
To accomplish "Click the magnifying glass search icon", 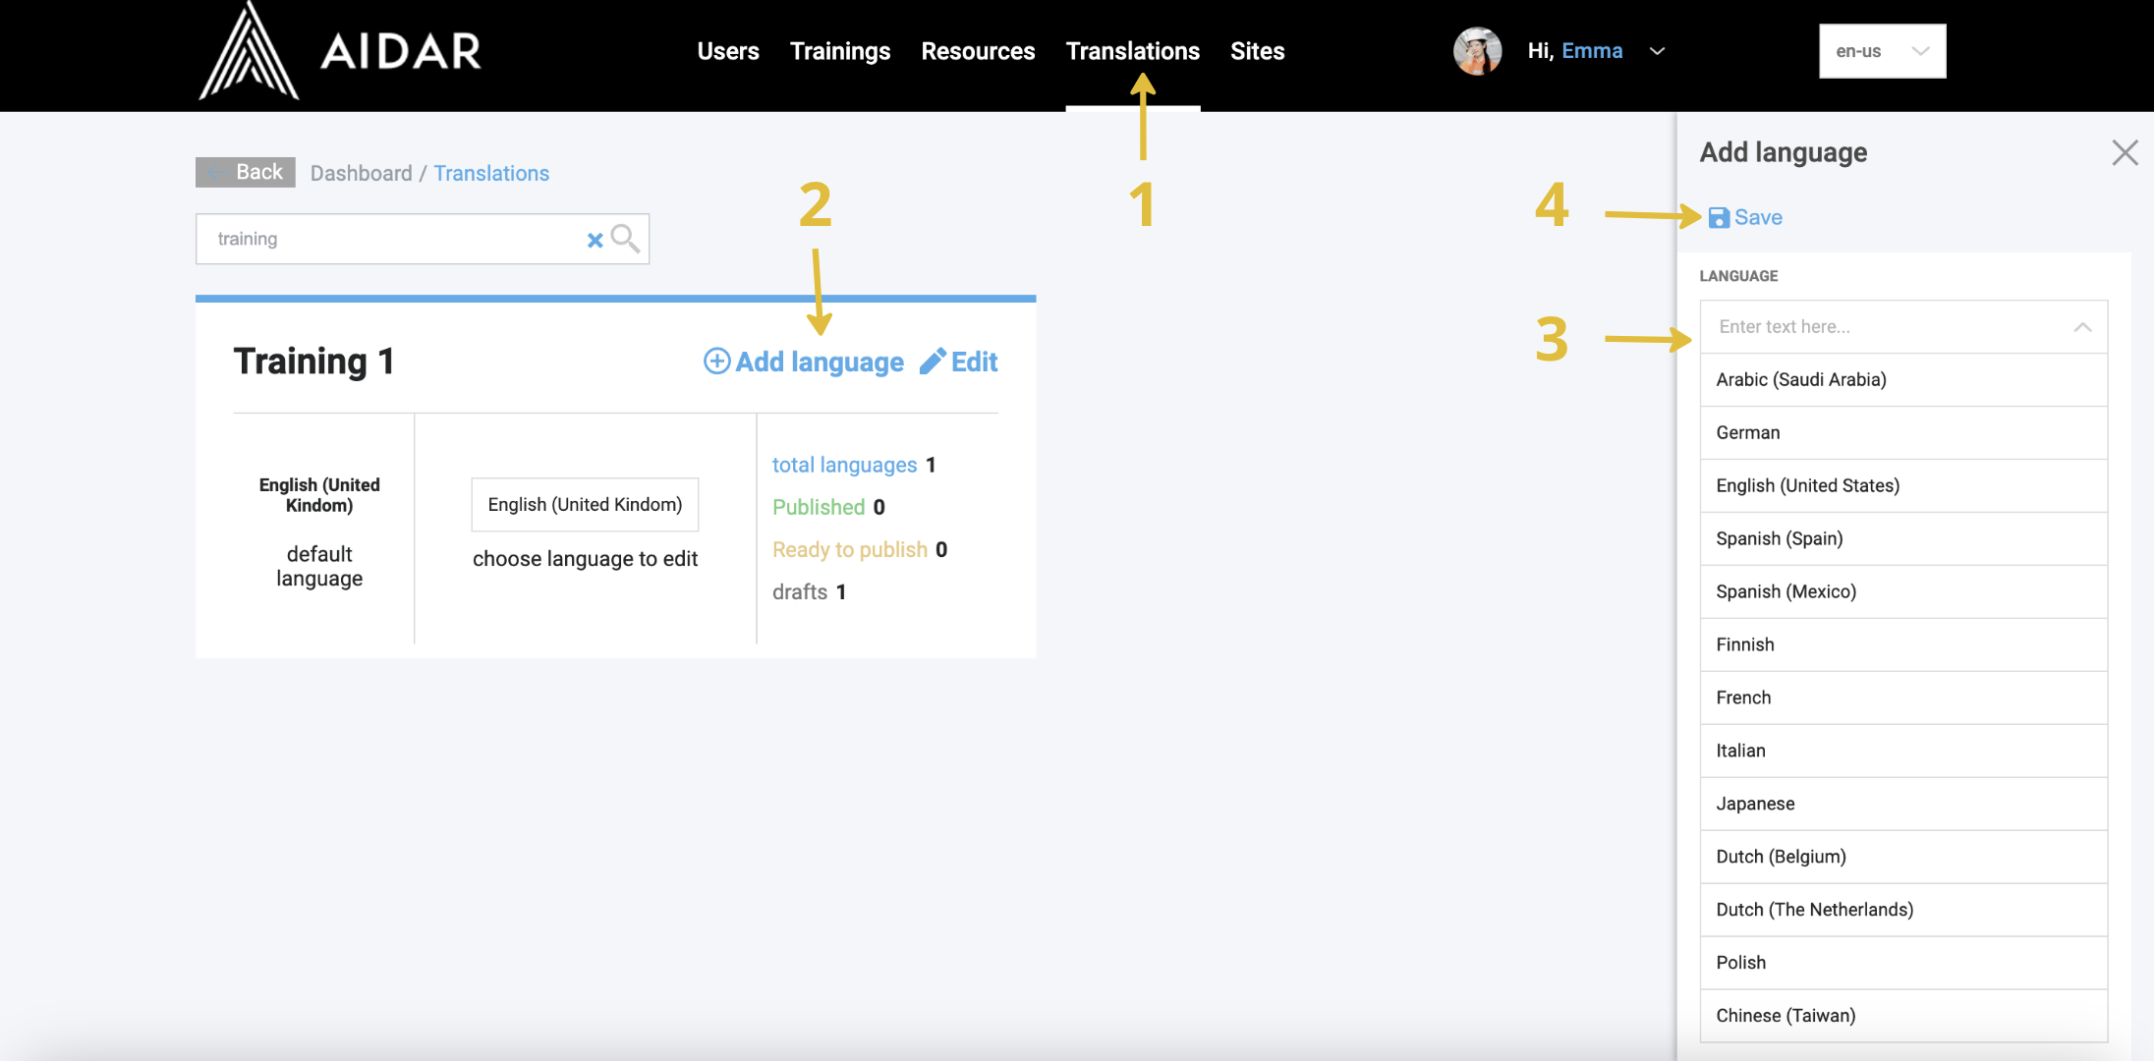I will 625,239.
